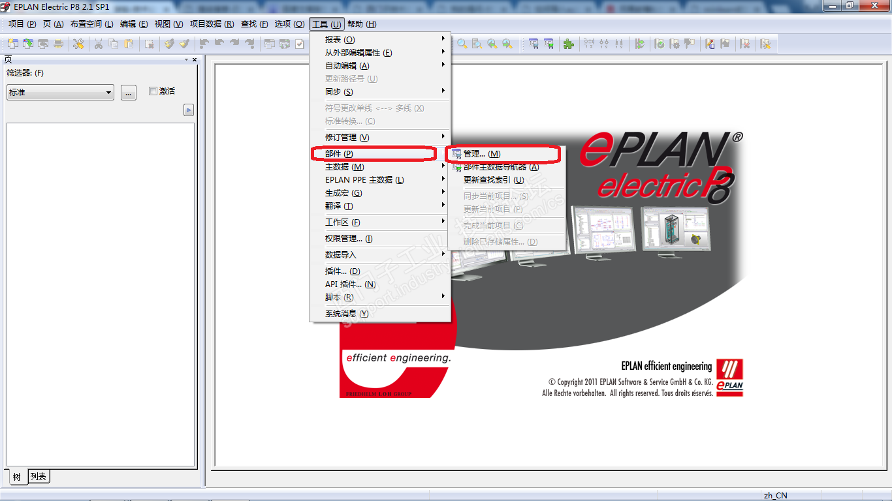
Task: Choose 插件... (D) from the menu
Action: coord(380,271)
